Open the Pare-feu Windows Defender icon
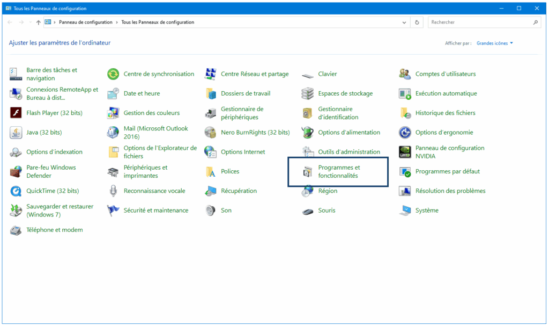The image size is (549, 327). pyautogui.click(x=16, y=172)
